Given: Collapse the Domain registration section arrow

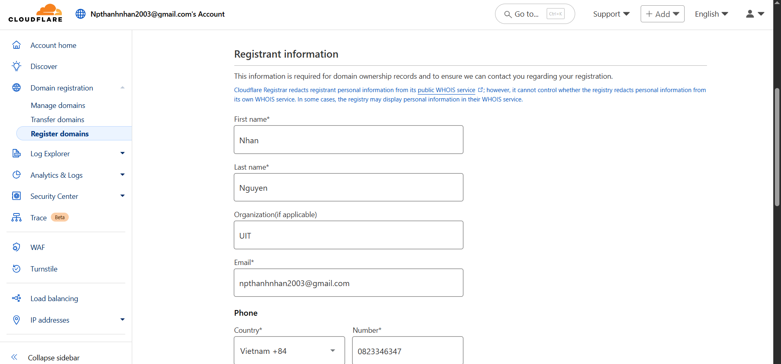Looking at the screenshot, I should click(122, 88).
